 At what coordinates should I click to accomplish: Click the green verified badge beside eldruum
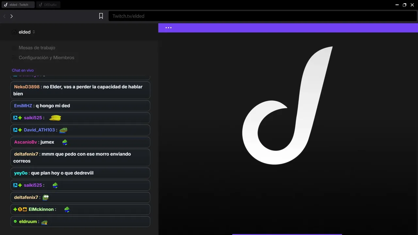(15, 221)
